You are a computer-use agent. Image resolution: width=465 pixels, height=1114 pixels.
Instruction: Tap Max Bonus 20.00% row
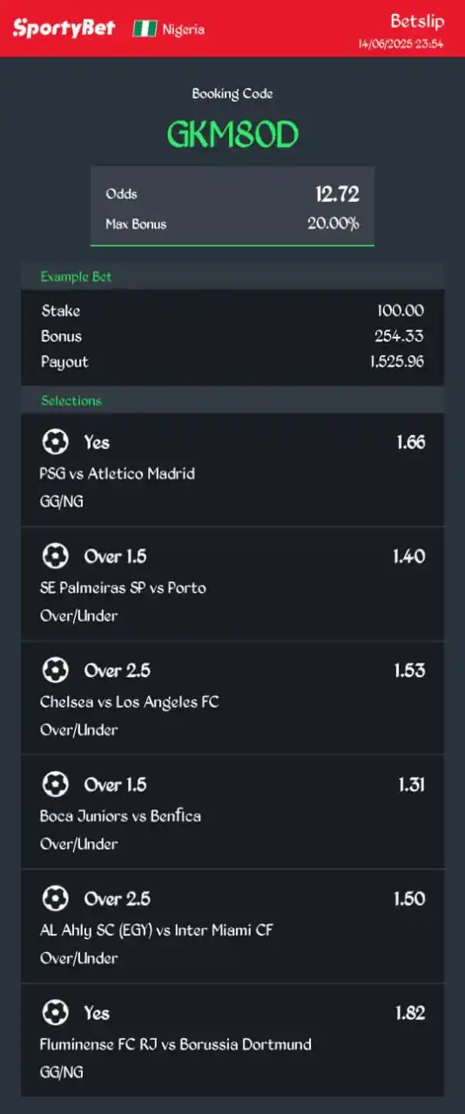232,224
